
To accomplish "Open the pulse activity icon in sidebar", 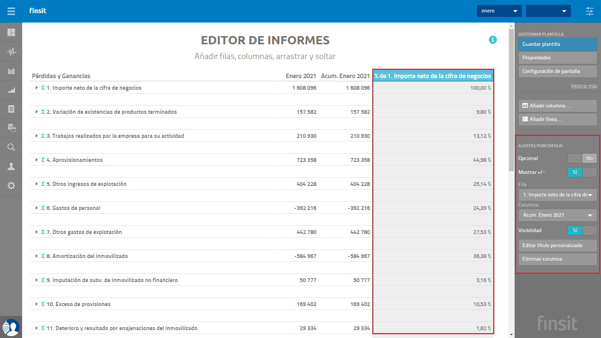I will click(11, 51).
